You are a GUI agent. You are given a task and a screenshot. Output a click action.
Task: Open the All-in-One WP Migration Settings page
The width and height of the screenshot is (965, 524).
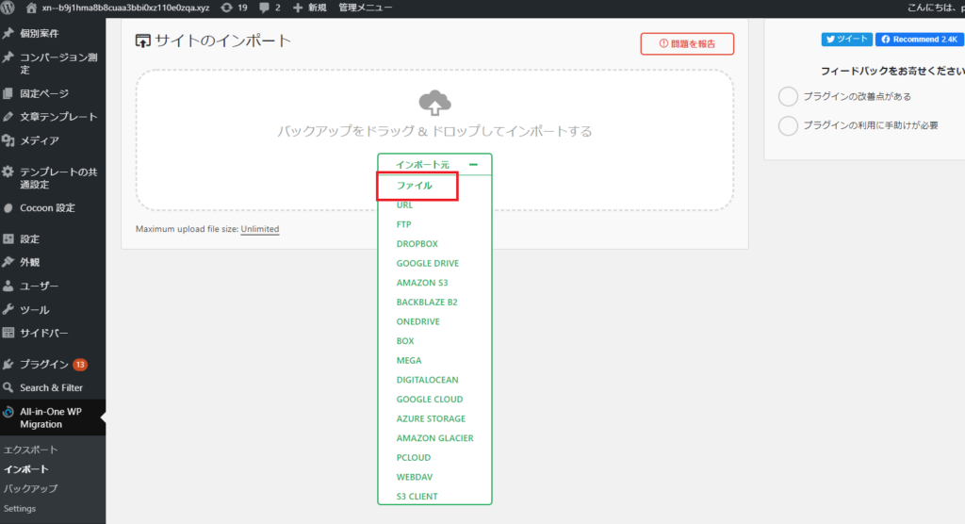tap(20, 509)
